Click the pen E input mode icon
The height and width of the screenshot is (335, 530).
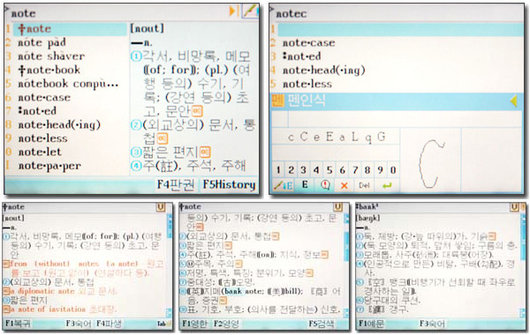click(284, 185)
